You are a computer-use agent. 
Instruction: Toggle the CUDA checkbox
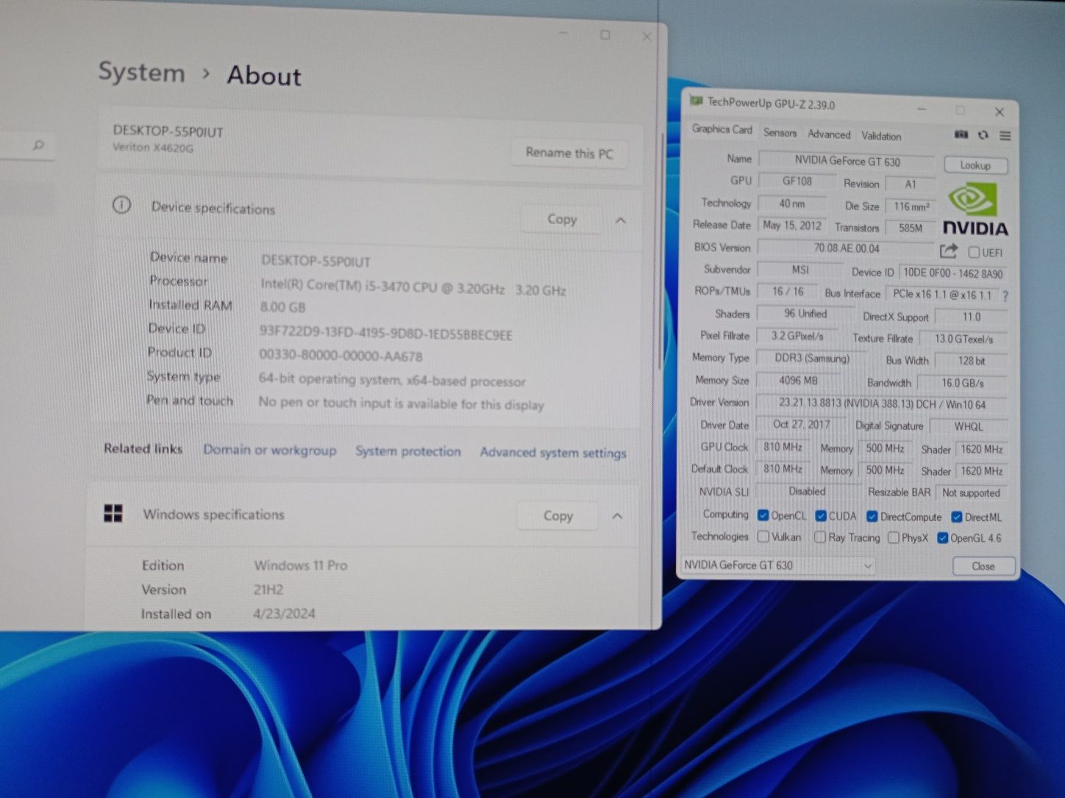pos(821,516)
